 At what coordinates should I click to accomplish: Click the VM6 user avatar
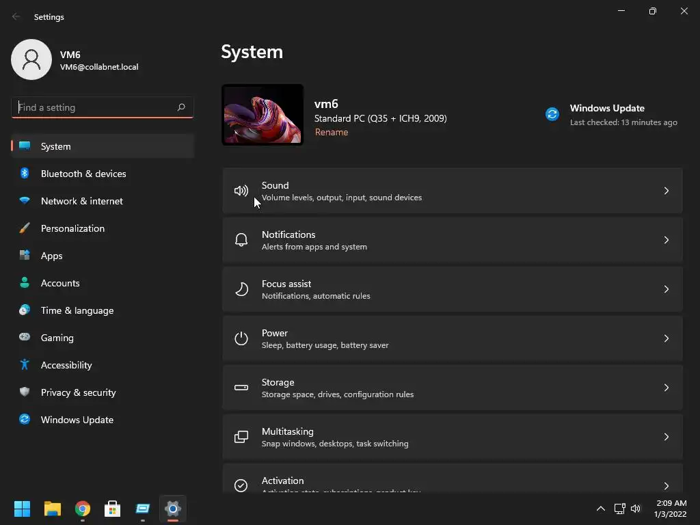click(x=31, y=59)
